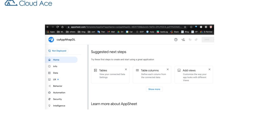Open the Apps bookmark shortcut
This screenshot has width=259, height=134.
[x=50, y=32]
